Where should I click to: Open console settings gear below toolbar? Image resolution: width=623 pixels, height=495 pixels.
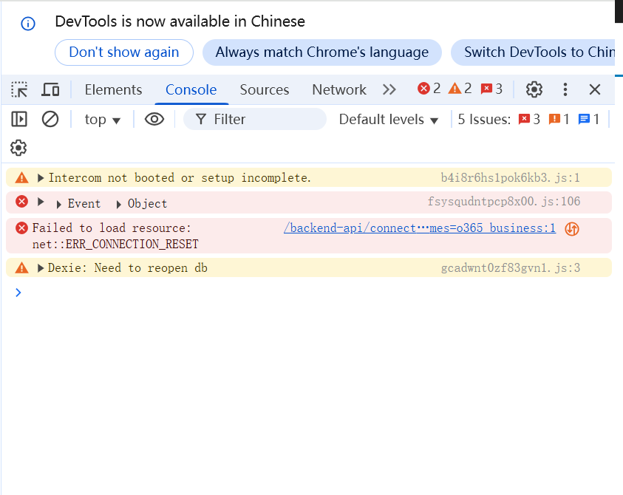[x=18, y=148]
